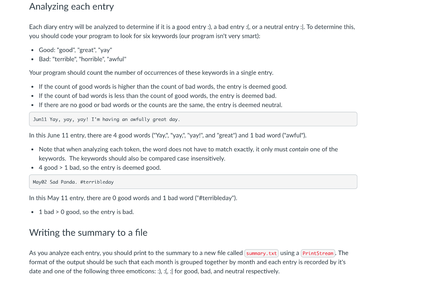Click the '4 good > 1 bad' bullet line
The image size is (426, 282).
point(100,167)
